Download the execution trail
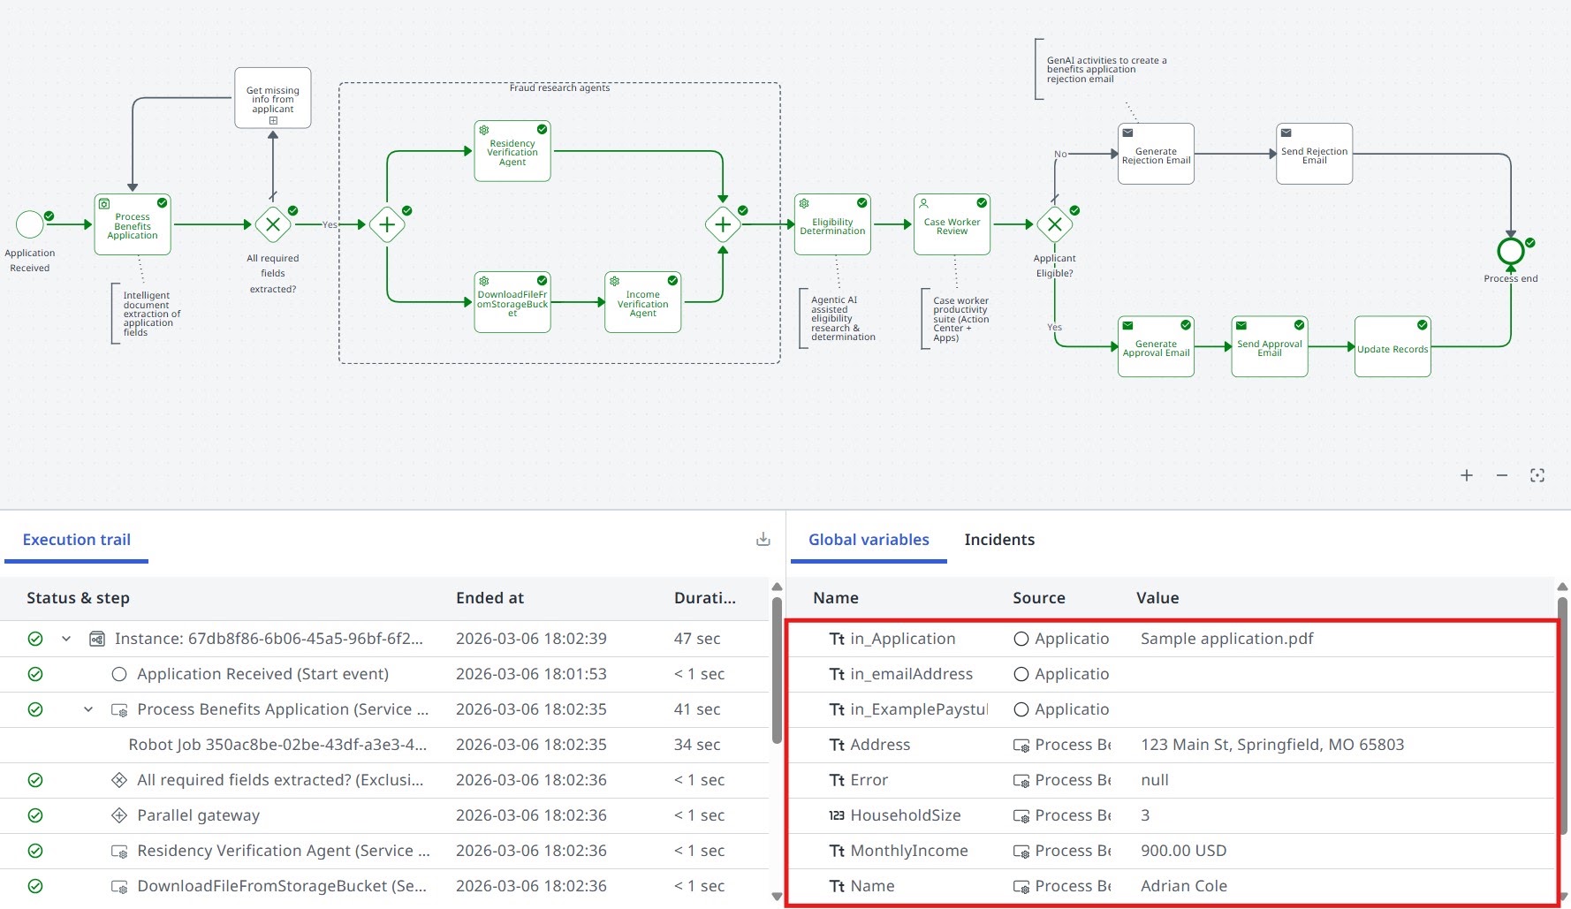This screenshot has height=909, width=1571. click(763, 539)
